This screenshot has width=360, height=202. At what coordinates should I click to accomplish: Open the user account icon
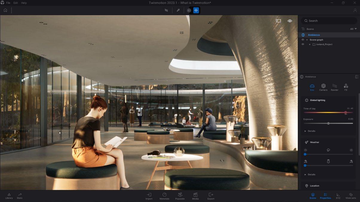tap(355, 10)
